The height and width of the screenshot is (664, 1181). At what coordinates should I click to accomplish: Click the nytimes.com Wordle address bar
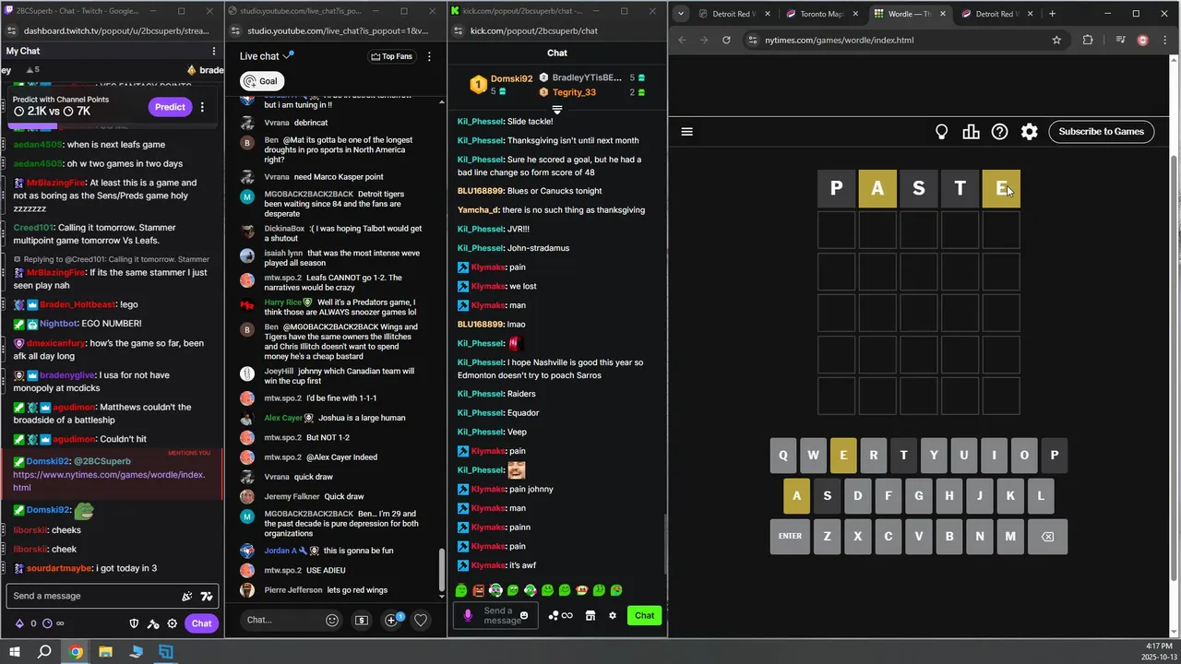(x=905, y=40)
